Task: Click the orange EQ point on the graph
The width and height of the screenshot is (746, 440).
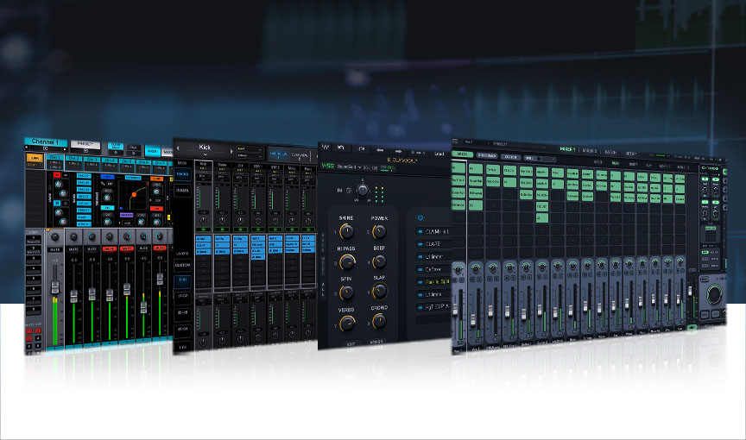Action: click(x=134, y=194)
